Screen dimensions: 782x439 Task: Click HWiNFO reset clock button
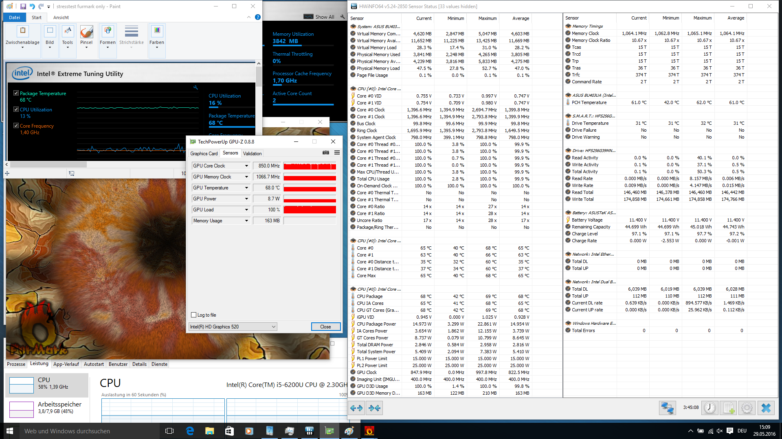coord(710,408)
